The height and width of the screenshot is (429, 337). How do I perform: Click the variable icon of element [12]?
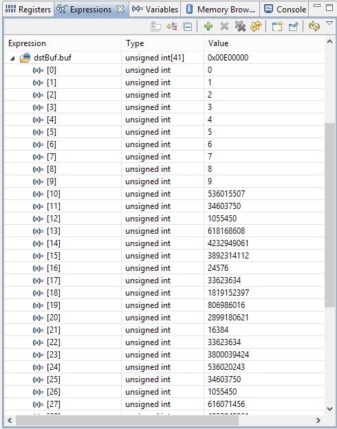[x=38, y=219]
